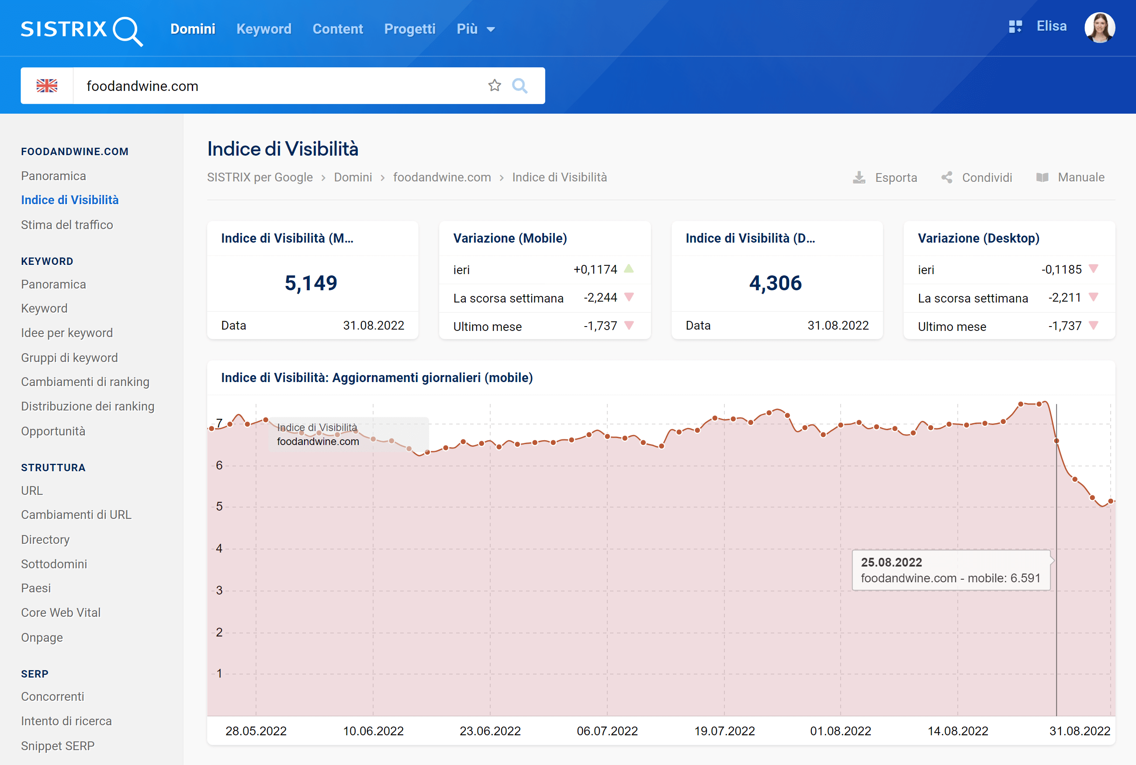
Task: Open Distribuzione dei ranking
Action: pos(88,407)
